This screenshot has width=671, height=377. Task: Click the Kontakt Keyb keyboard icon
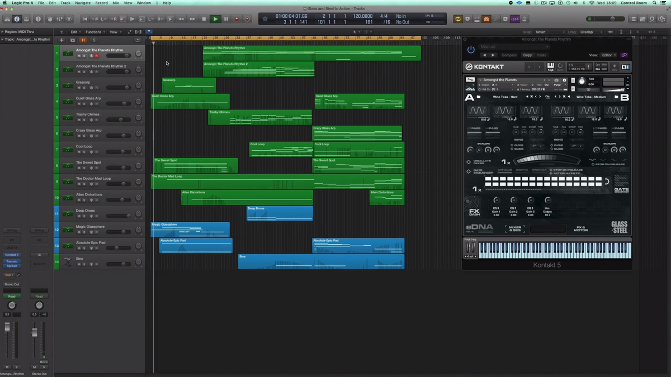click(551, 66)
